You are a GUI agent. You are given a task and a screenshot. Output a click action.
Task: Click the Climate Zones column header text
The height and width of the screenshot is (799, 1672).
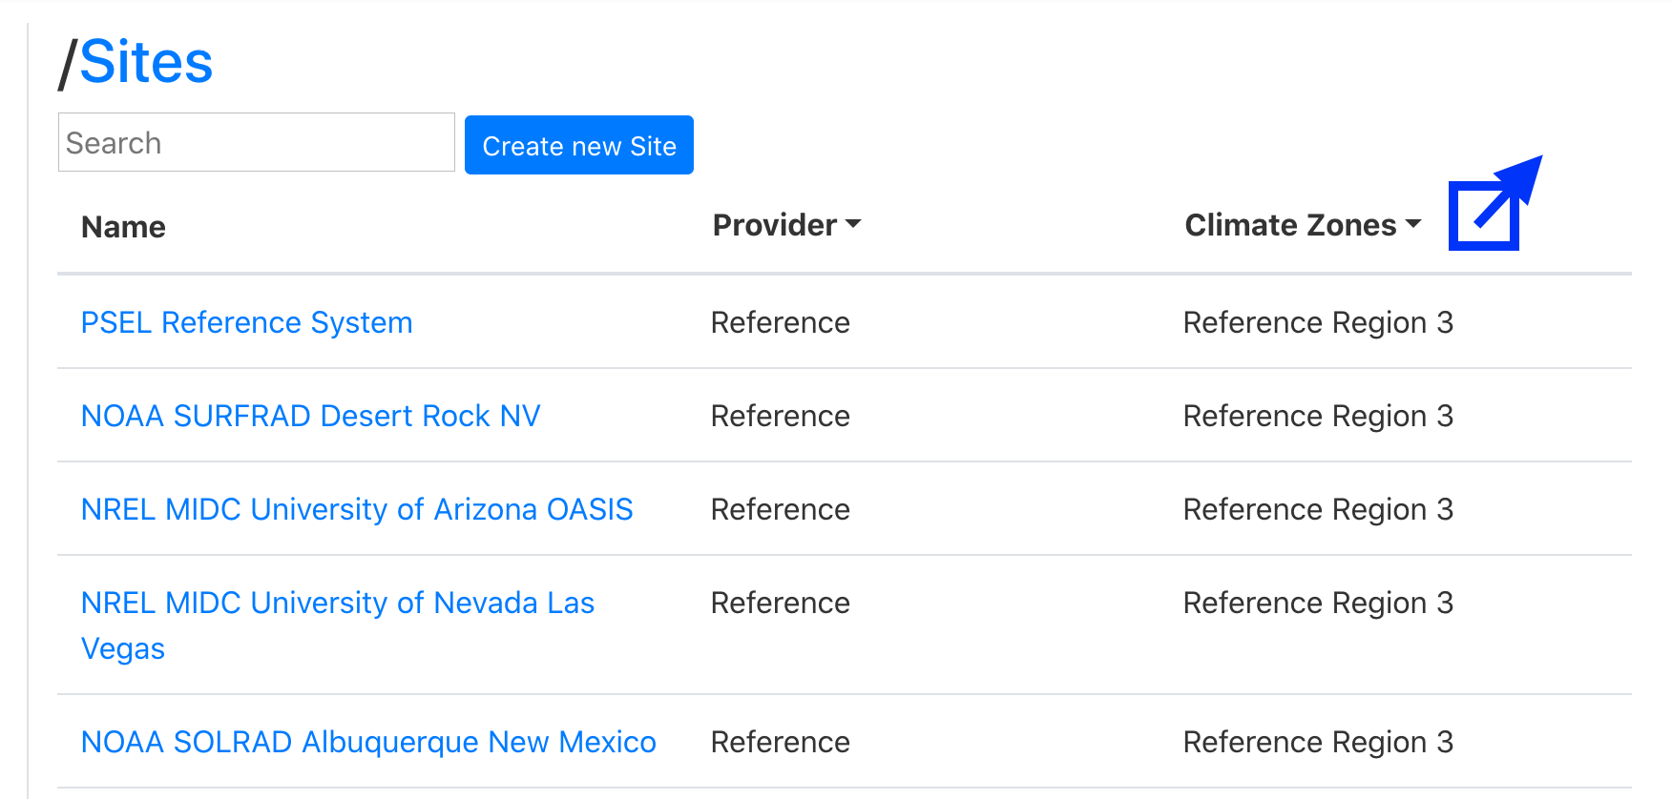coord(1290,225)
